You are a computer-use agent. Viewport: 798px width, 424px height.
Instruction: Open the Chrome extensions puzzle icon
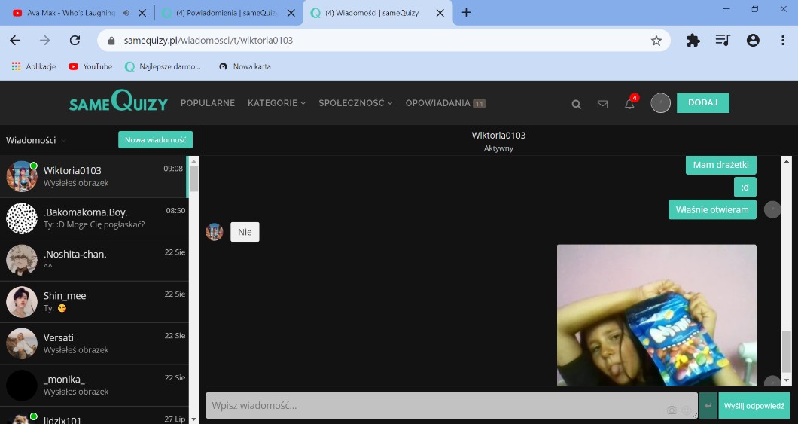(693, 41)
